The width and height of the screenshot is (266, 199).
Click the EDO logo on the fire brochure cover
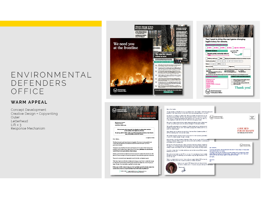pyautogui.click(x=116, y=90)
